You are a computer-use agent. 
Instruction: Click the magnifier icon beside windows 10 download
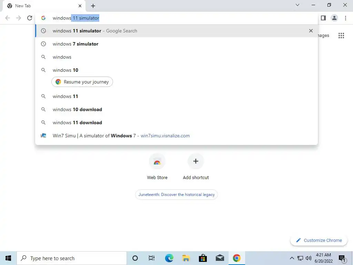(x=43, y=109)
